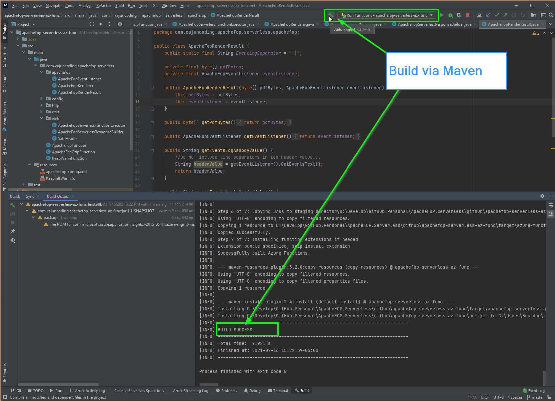Unfold getPdfBytes method in gutter

(x=152, y=123)
